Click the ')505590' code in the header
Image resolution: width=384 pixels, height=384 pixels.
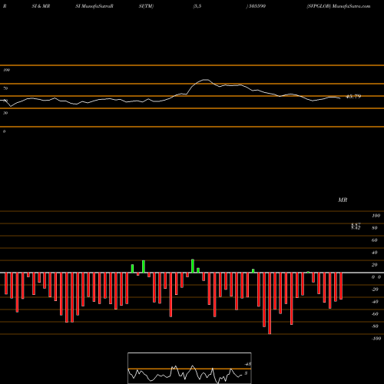coord(256,6)
